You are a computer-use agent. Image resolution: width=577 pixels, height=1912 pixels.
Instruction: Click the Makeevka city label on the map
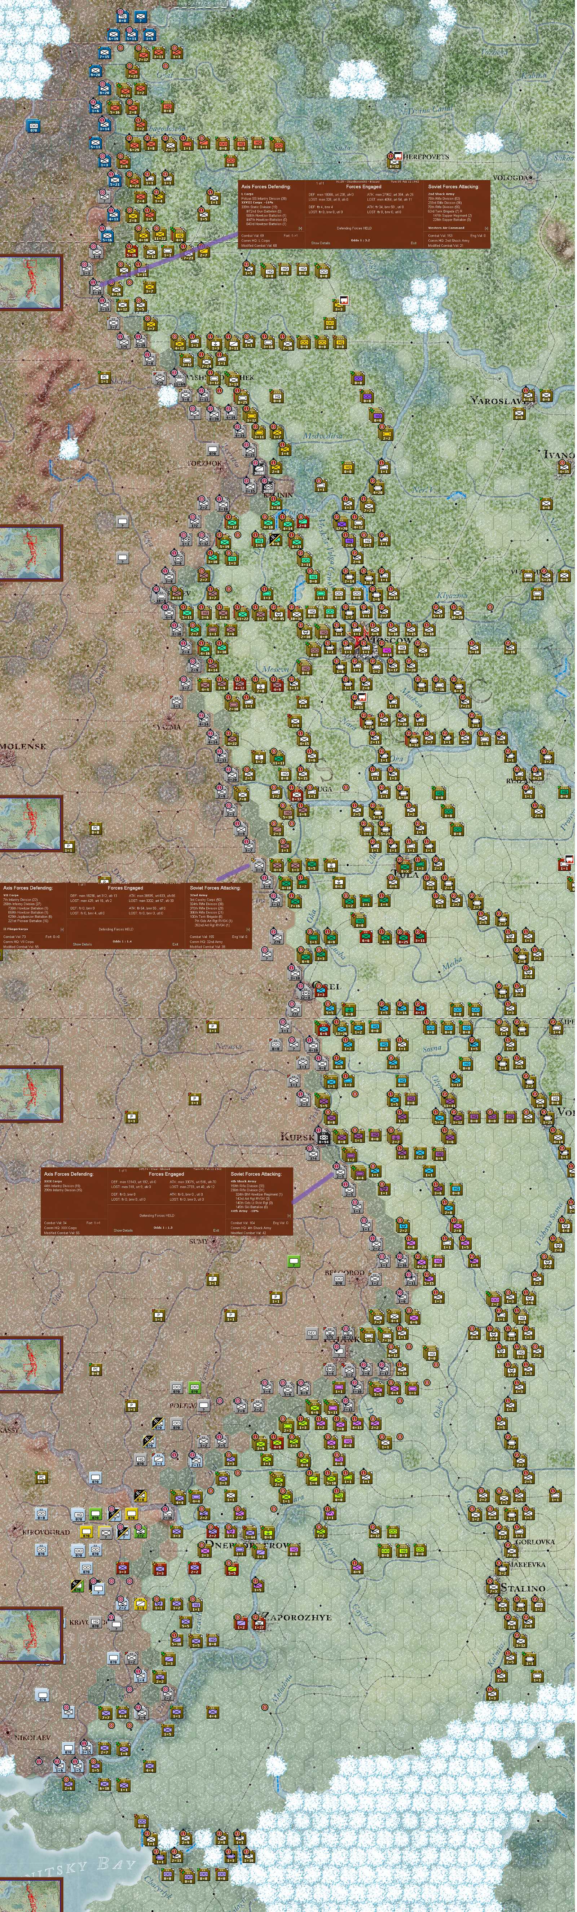point(527,1565)
